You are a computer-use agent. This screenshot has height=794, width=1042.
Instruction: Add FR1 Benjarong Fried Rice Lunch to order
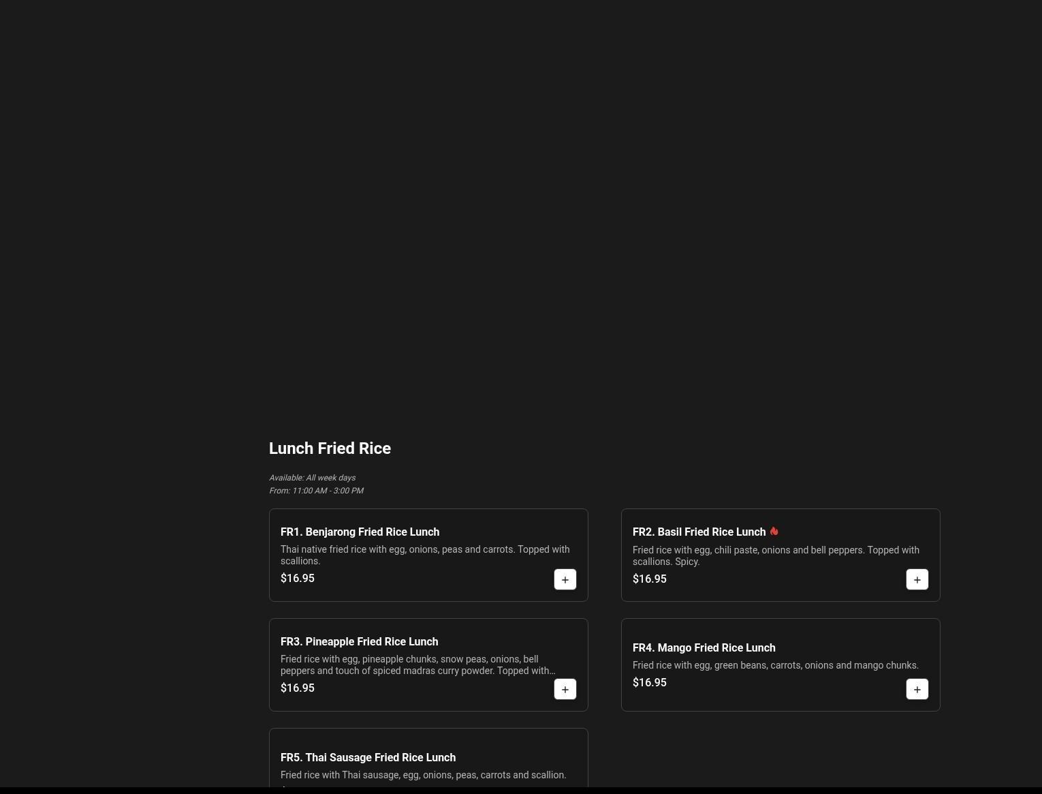click(565, 579)
